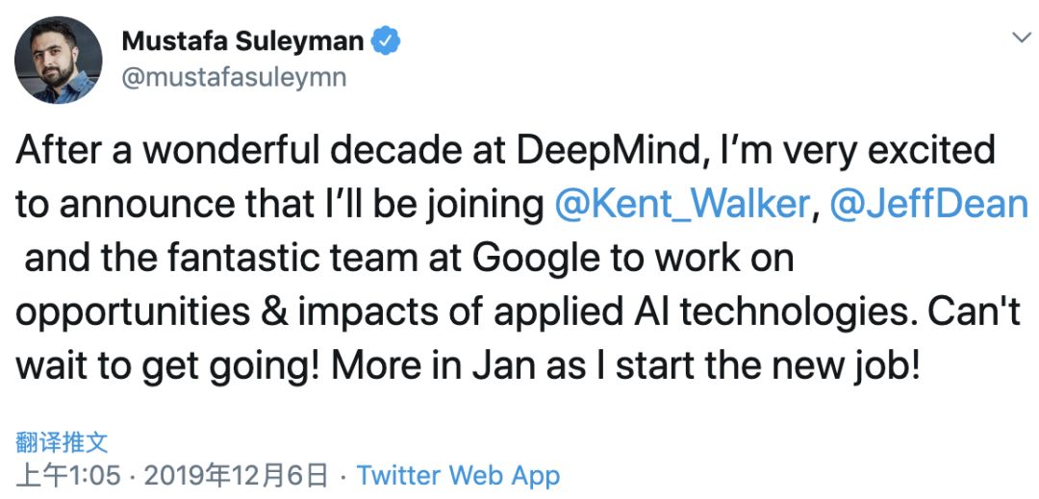Open the tweet options chevron menu
The width and height of the screenshot is (1039, 499).
(x=1019, y=37)
